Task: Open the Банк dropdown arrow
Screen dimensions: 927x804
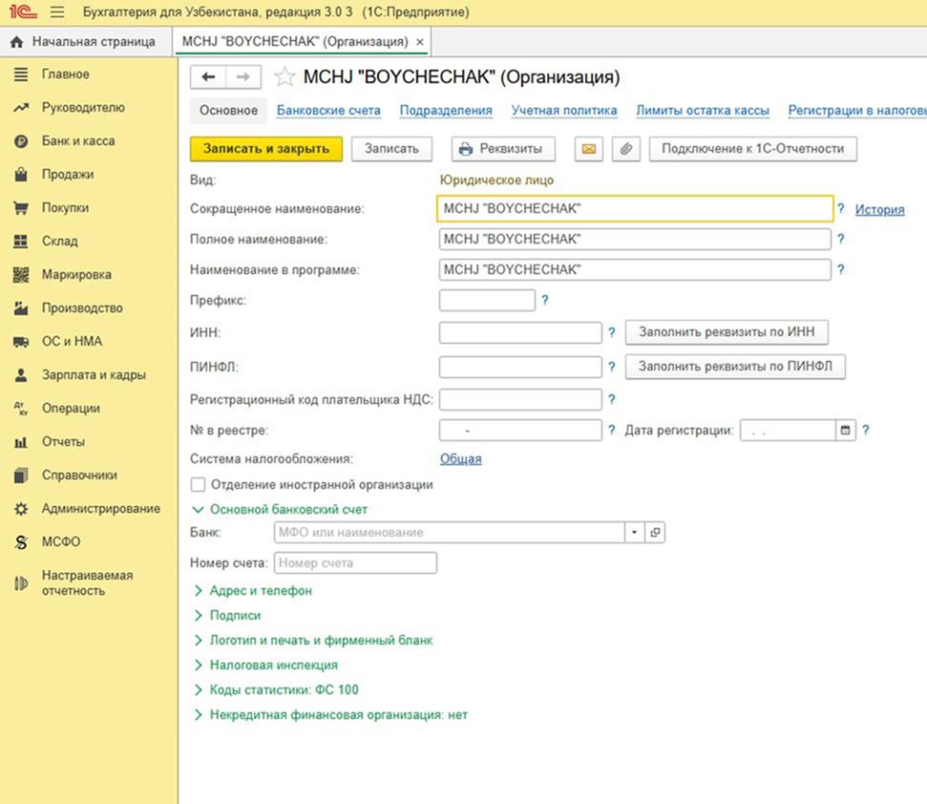Action: tap(634, 533)
